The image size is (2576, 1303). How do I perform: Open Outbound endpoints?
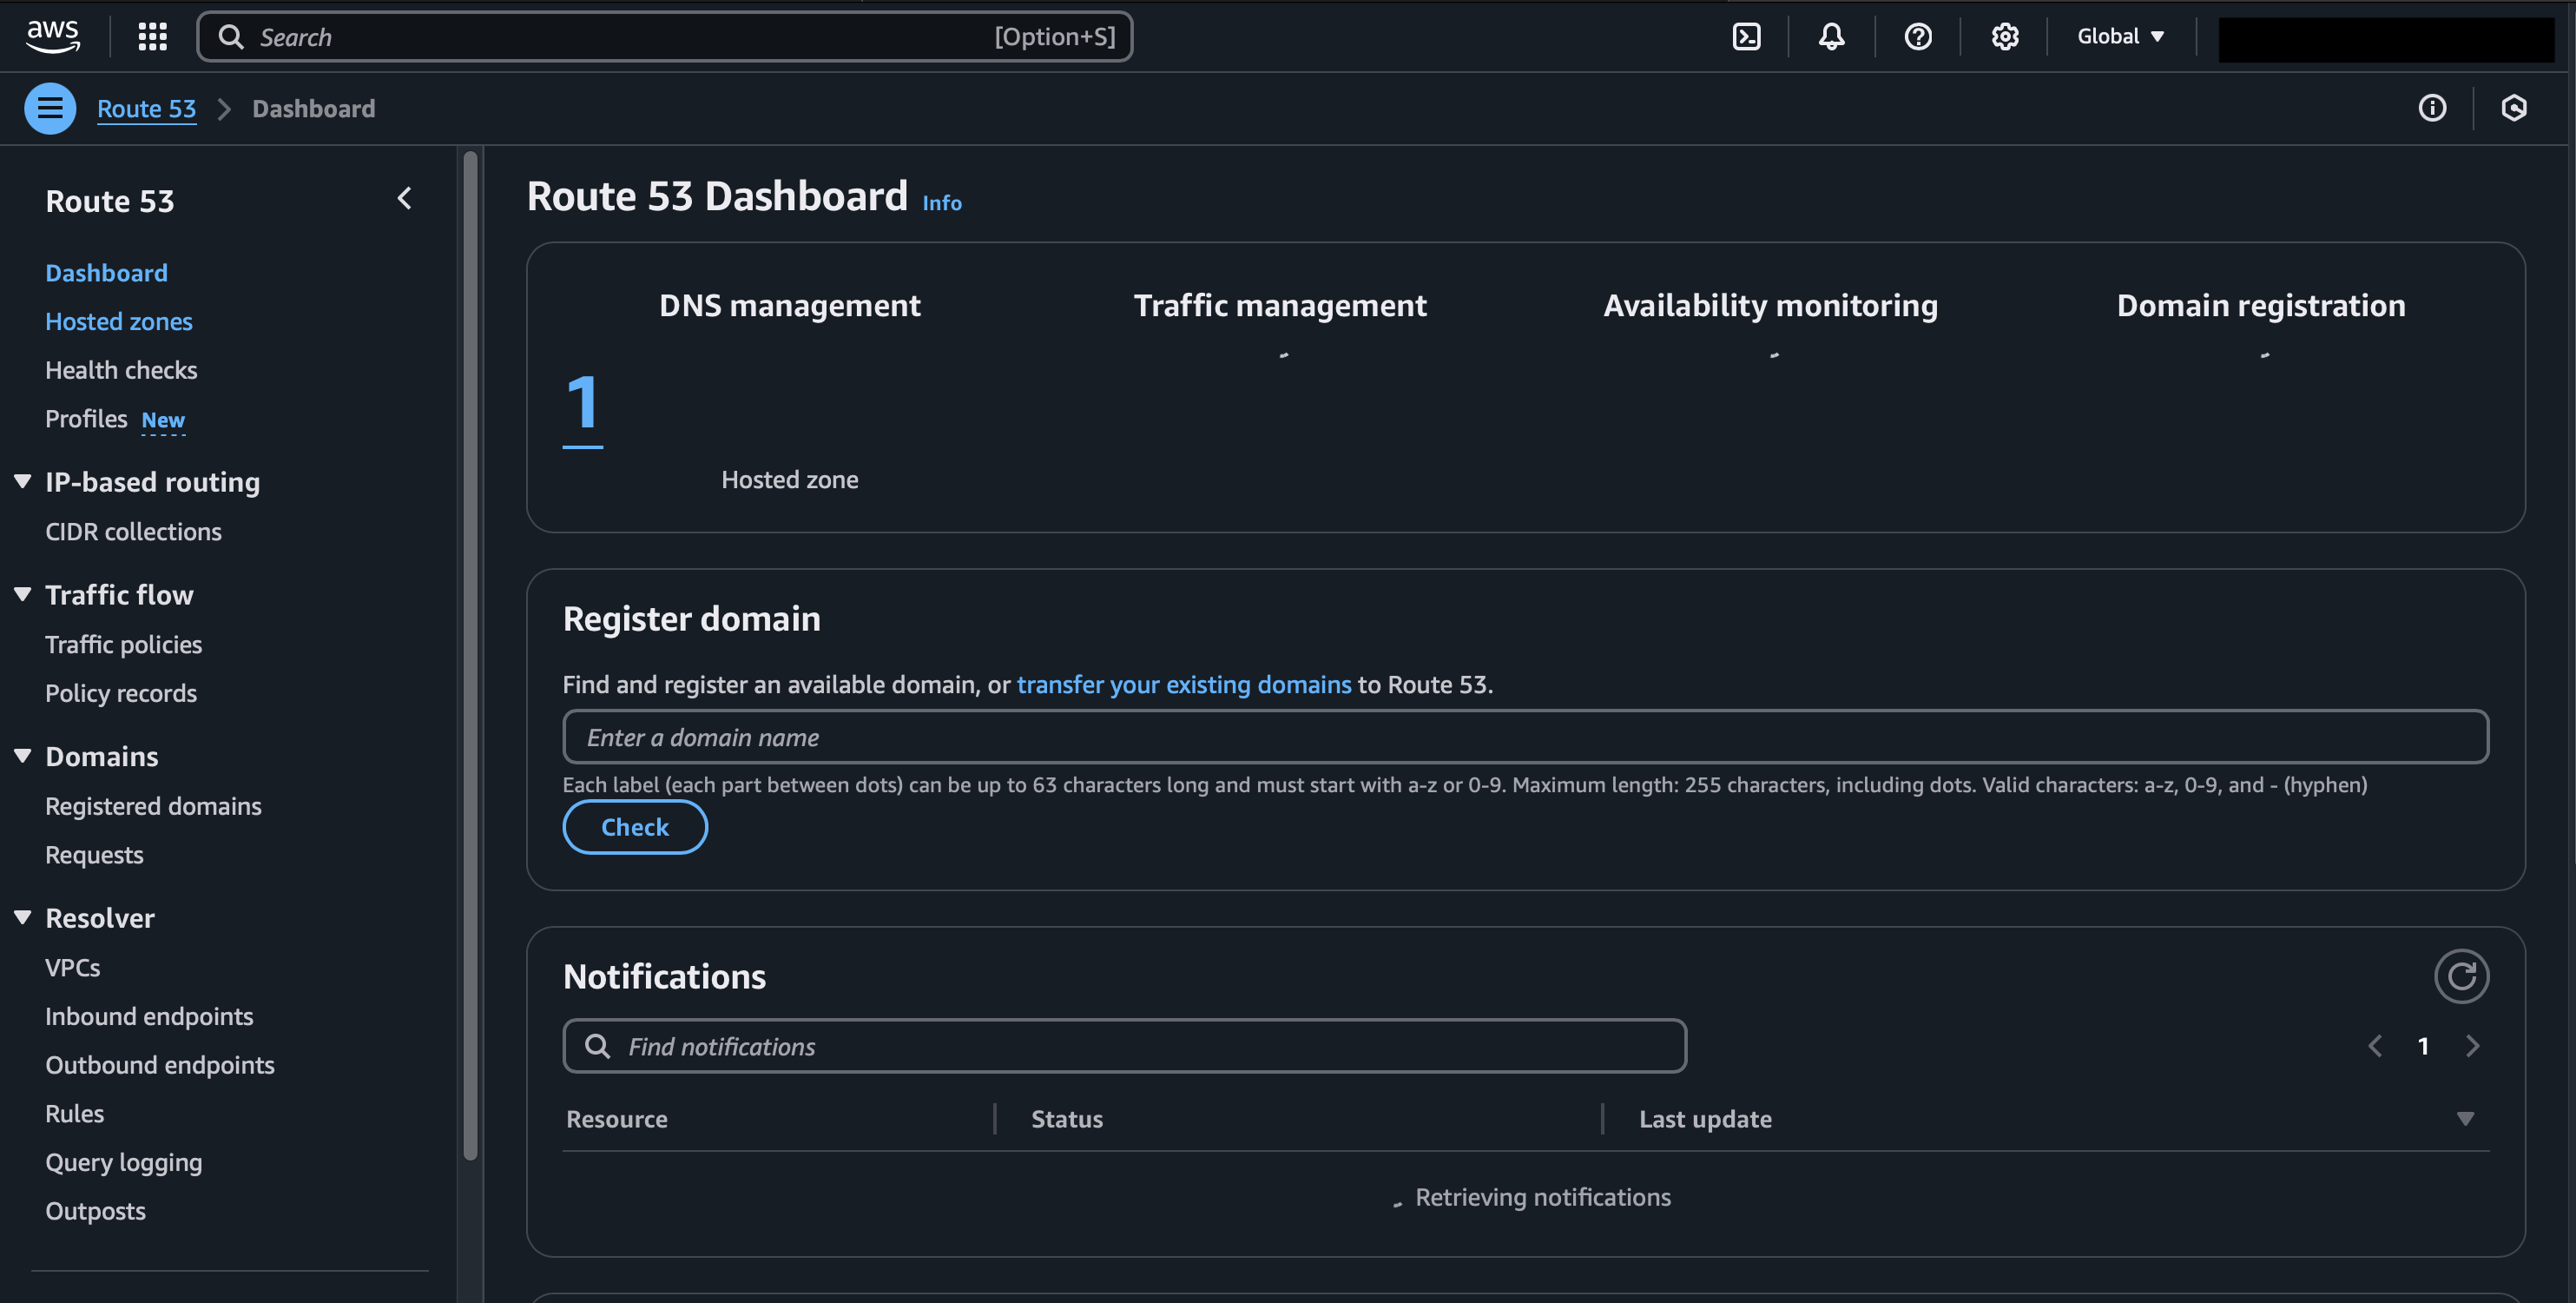pyautogui.click(x=160, y=1065)
